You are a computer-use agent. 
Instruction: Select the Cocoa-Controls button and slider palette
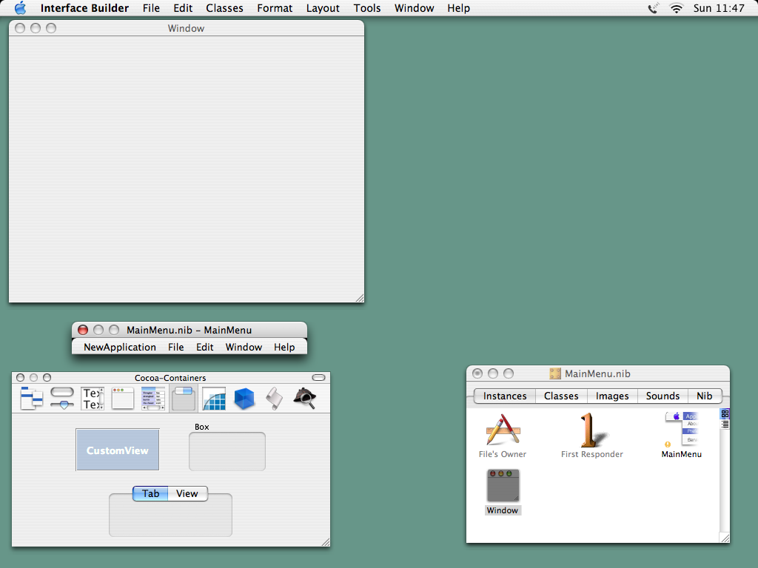click(x=62, y=399)
